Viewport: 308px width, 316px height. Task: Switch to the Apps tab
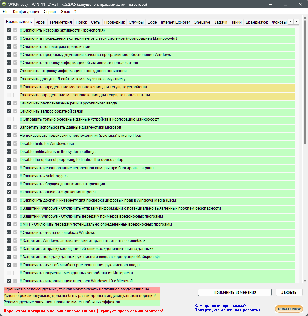click(40, 22)
